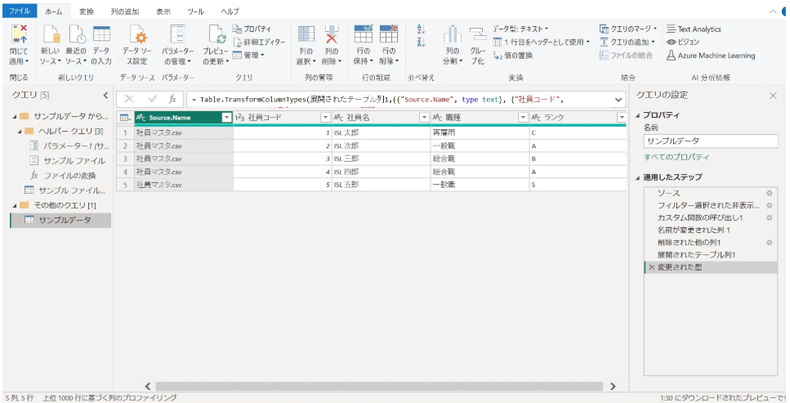
Task: Open クエリのマージ (Merge Queries) dropdown
Action: tap(628, 29)
